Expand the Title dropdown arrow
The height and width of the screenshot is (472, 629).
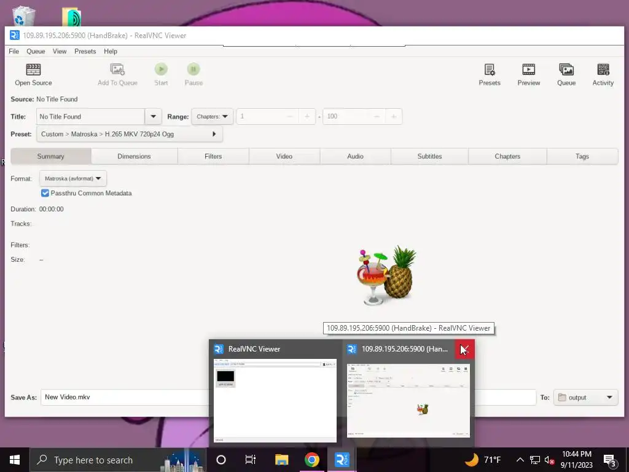[x=153, y=116]
